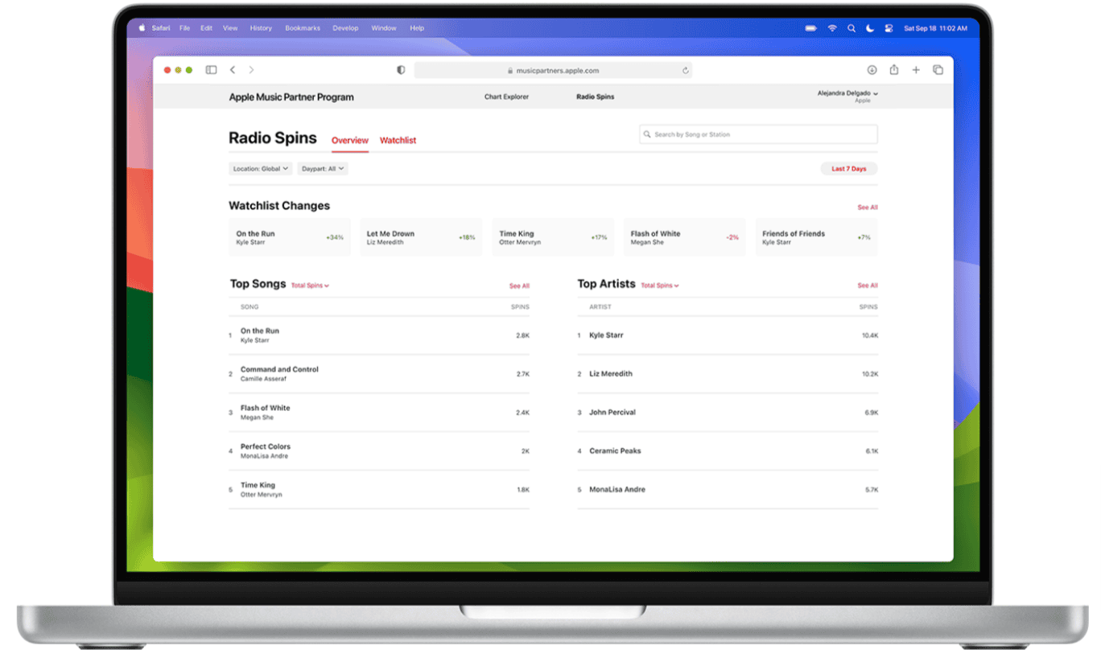Image resolution: width=1101 pixels, height=654 pixels.
Task: Select the Last 7 Days button
Action: point(848,168)
